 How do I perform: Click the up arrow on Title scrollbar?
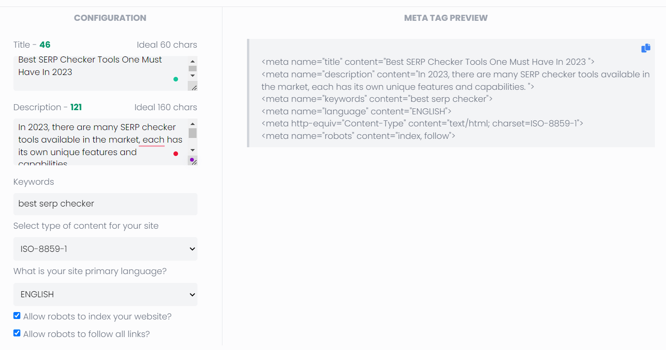point(193,61)
